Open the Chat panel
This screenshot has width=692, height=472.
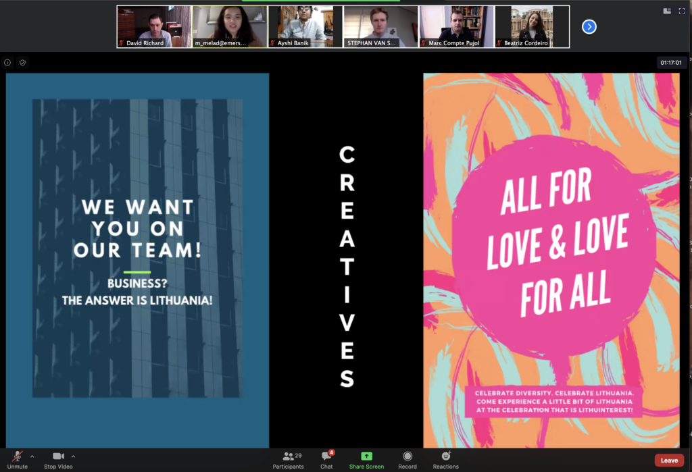click(x=326, y=457)
